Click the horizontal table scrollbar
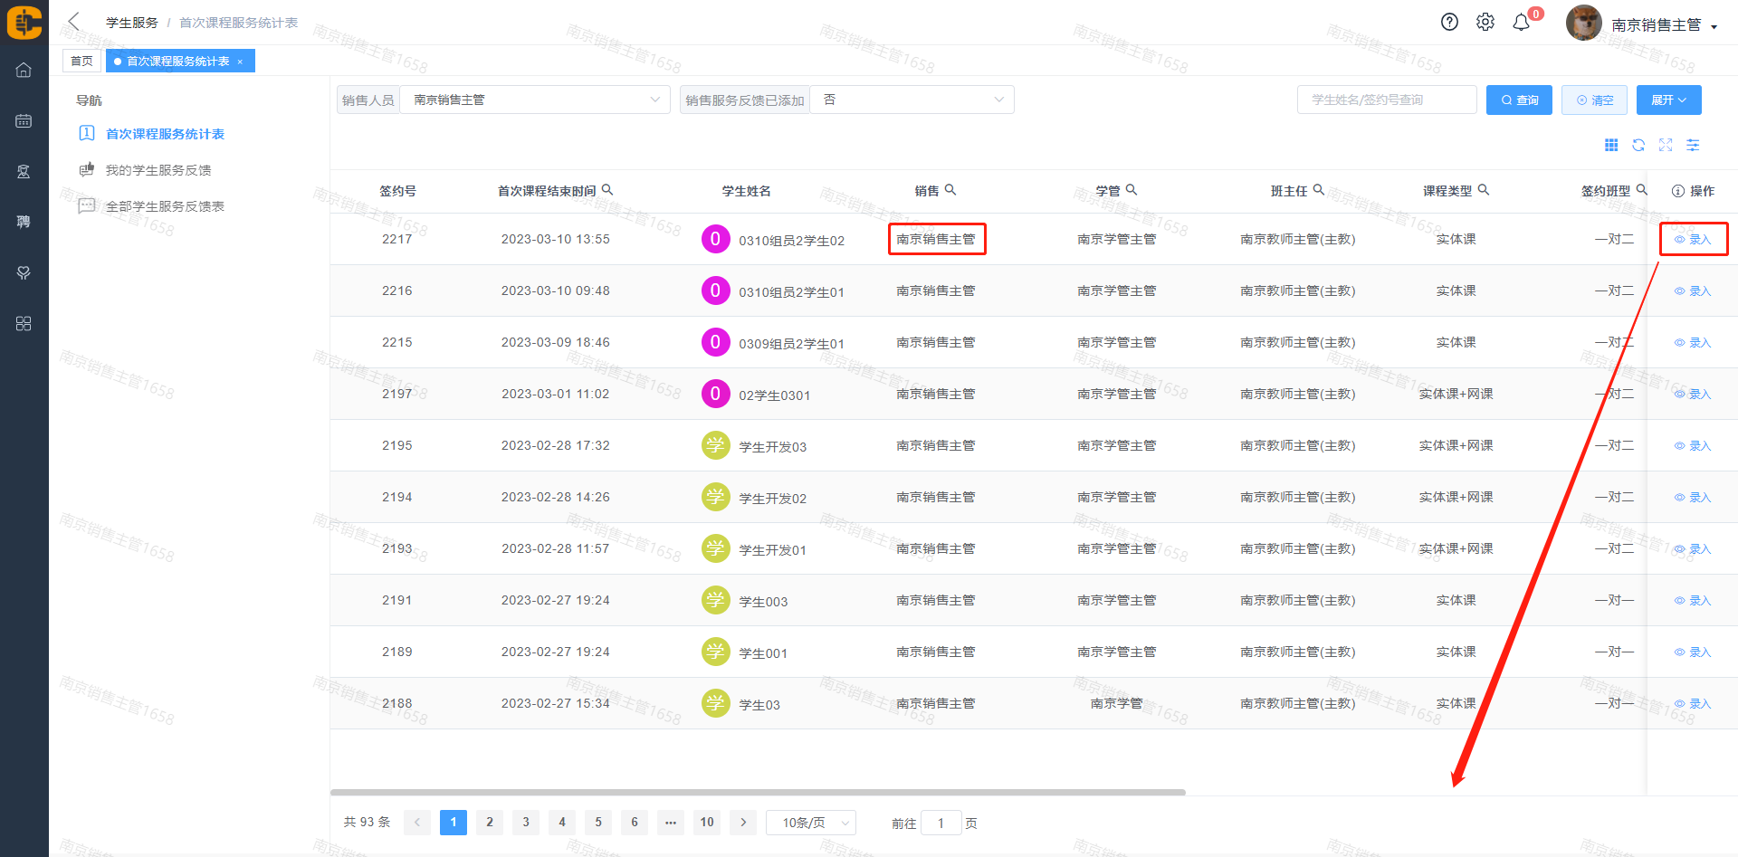The height and width of the screenshot is (857, 1738). point(758,792)
